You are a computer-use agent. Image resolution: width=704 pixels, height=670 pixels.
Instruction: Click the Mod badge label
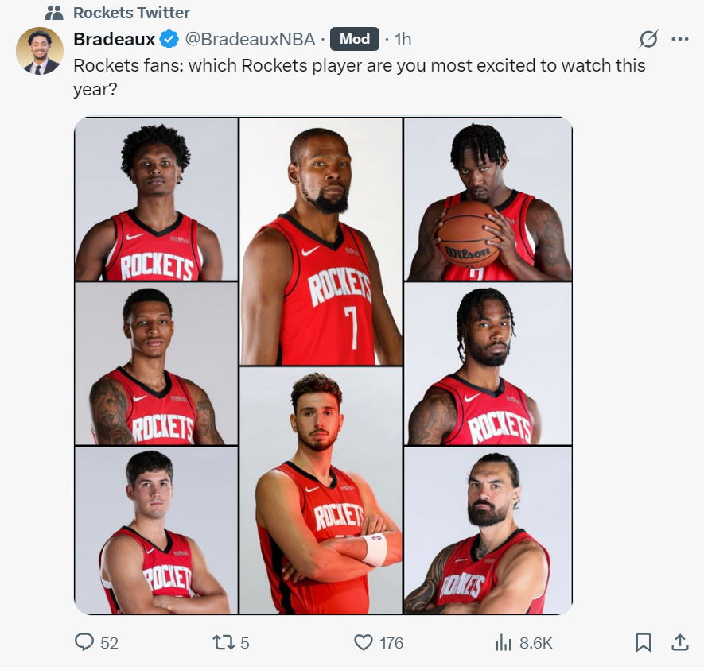(x=355, y=38)
